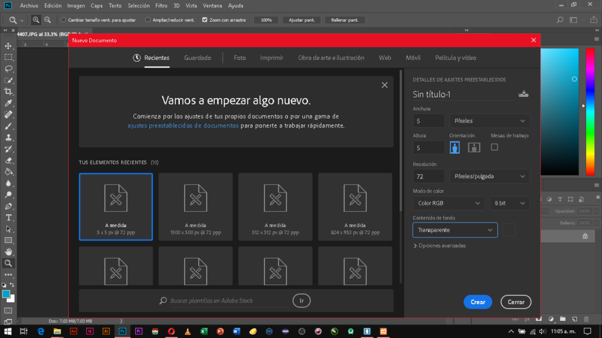
Task: Select the Zoom tool in toolbox
Action: click(8, 263)
